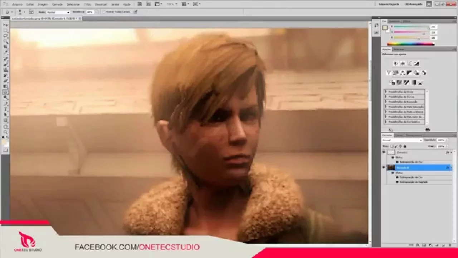Toggle Efeitos visibility under Camada 1
This screenshot has width=458, height=258.
393,157
